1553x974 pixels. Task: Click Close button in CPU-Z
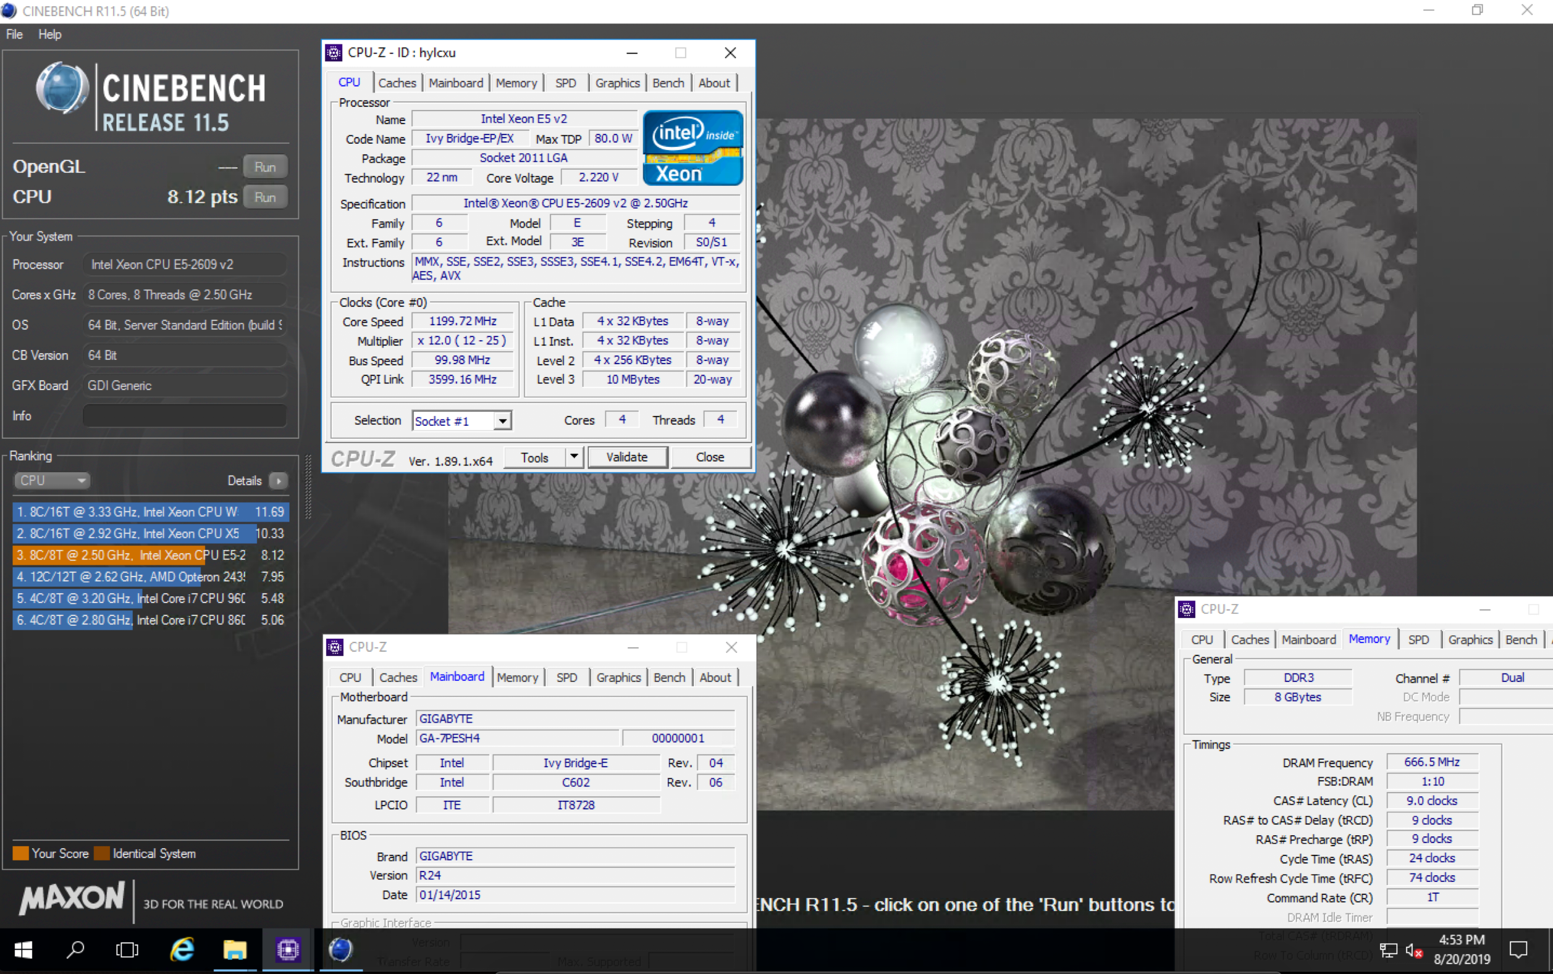point(710,457)
